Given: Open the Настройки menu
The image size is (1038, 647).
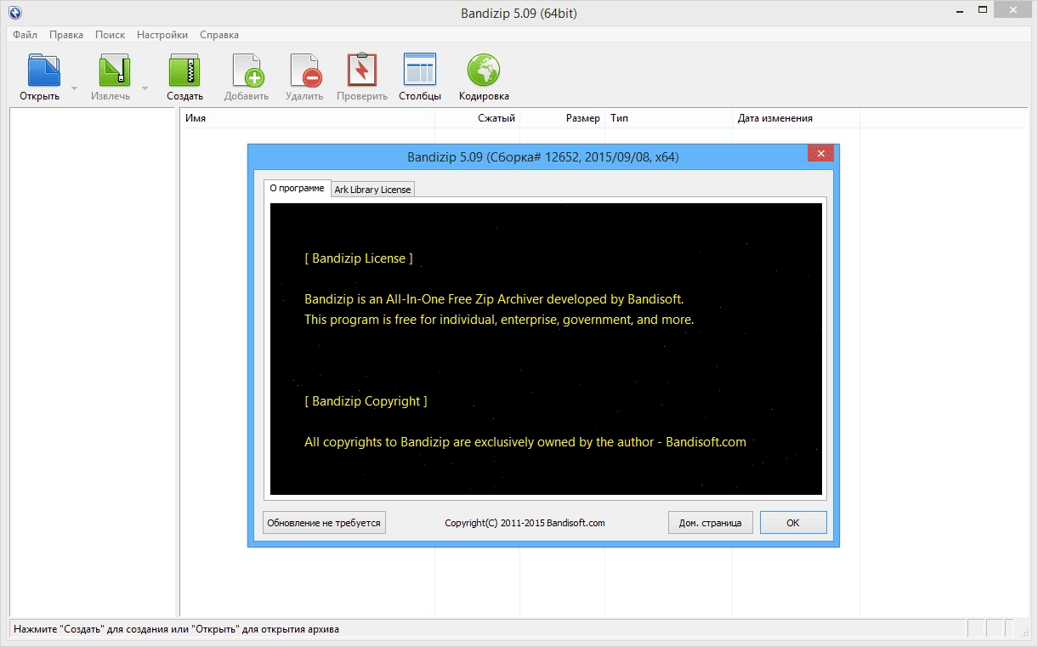Looking at the screenshot, I should click(162, 35).
